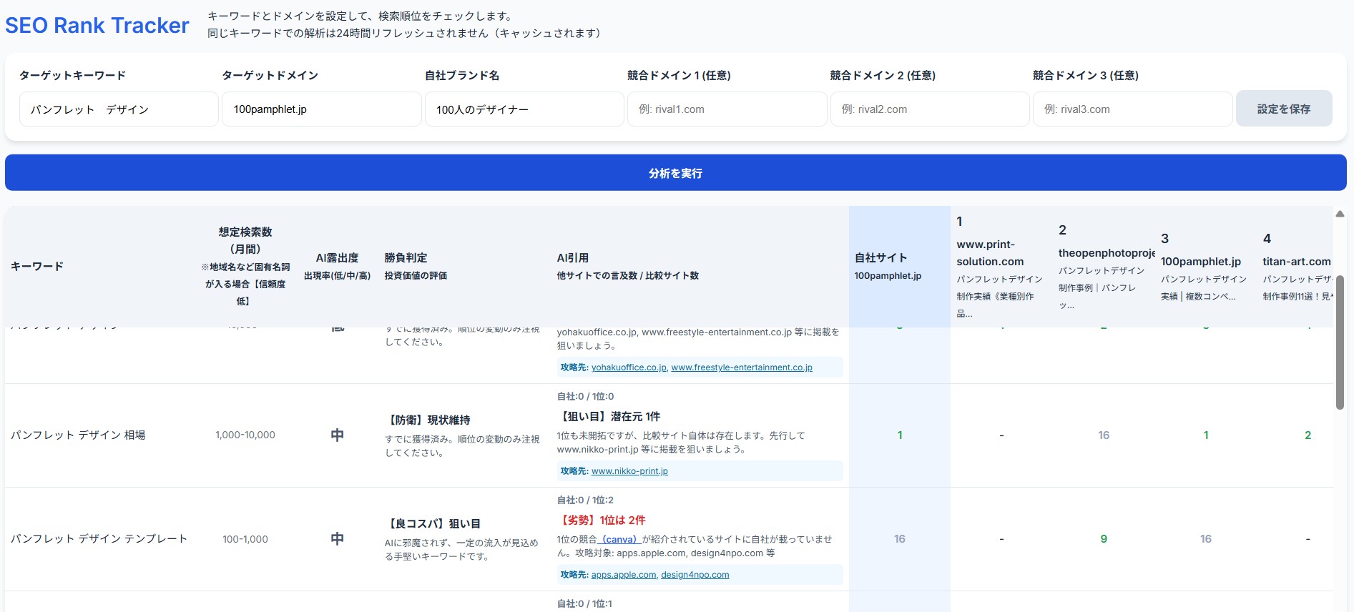Focus the 競合ドメイン 2 input field
This screenshot has width=1354, height=612.
[x=929, y=109]
